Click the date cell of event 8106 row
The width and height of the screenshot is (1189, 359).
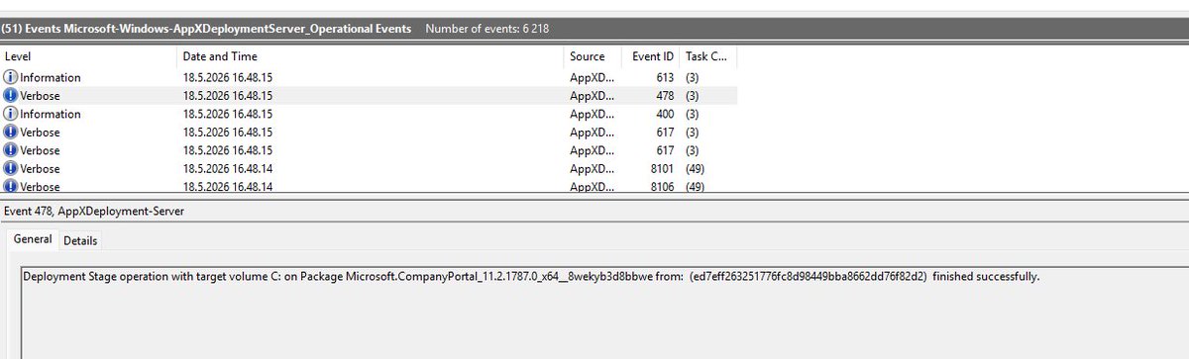coord(228,187)
